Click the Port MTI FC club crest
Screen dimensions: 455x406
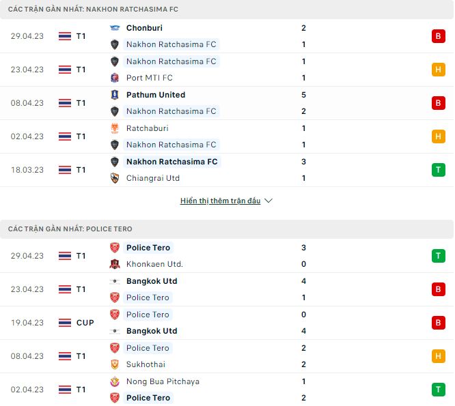coord(115,78)
